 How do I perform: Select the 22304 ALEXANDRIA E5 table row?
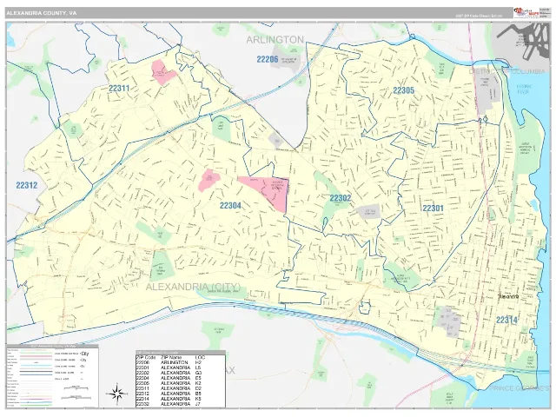tap(181, 378)
